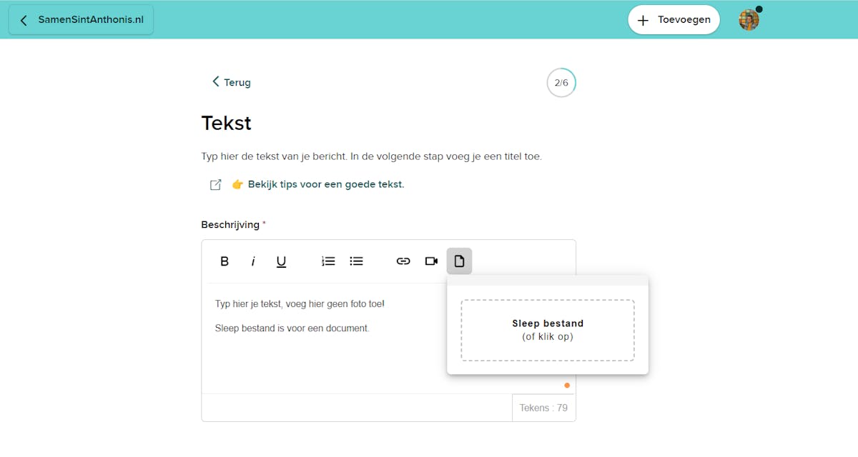Close the document upload toolbar button

(459, 261)
